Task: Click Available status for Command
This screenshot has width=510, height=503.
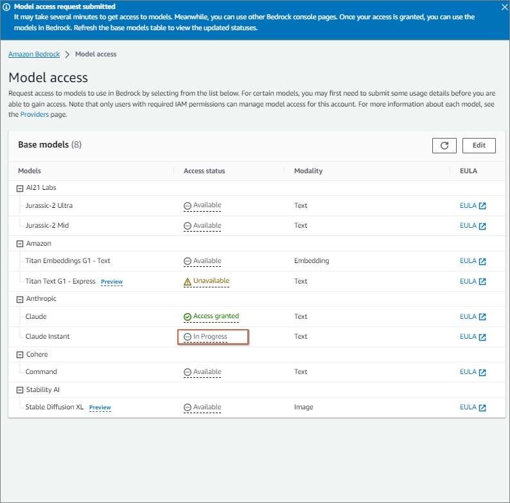Action: point(202,371)
